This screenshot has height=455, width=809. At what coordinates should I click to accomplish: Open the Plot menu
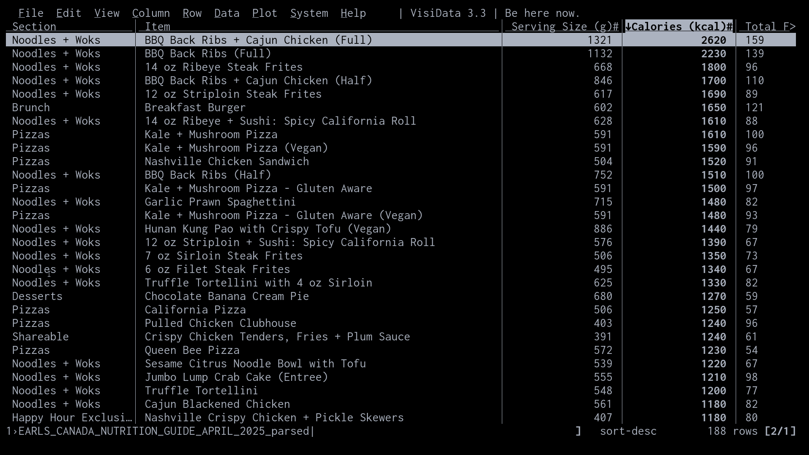pos(265,13)
